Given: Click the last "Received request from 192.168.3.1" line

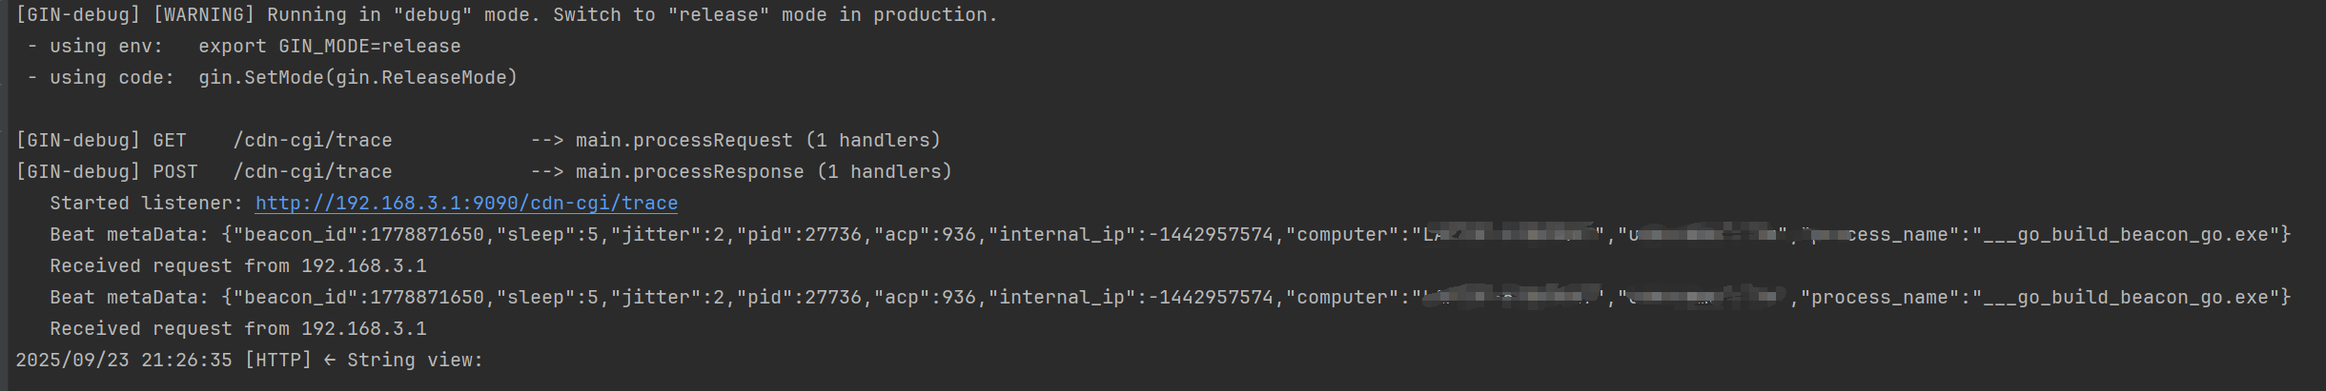Looking at the screenshot, I should pyautogui.click(x=237, y=329).
